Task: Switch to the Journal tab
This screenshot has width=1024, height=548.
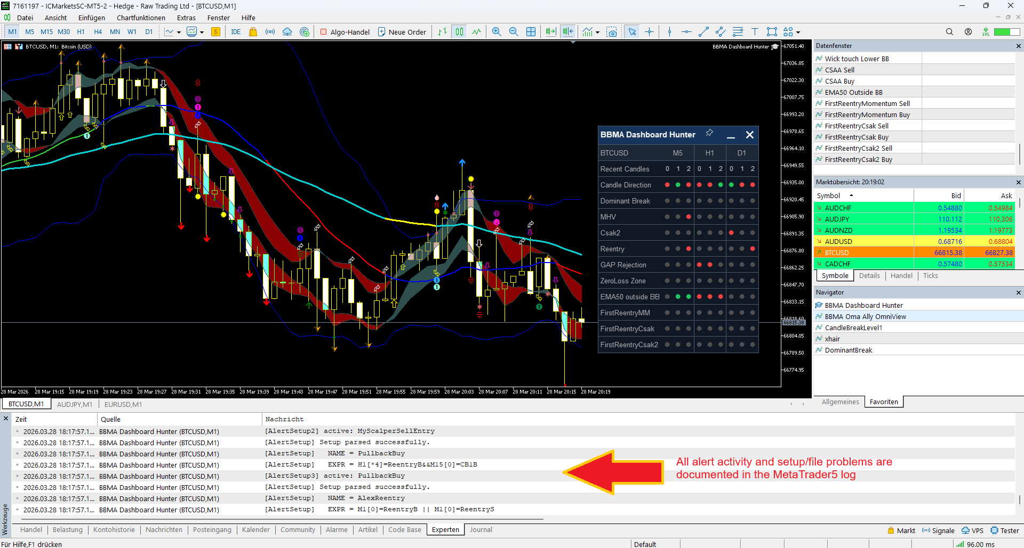Action: 481,530
